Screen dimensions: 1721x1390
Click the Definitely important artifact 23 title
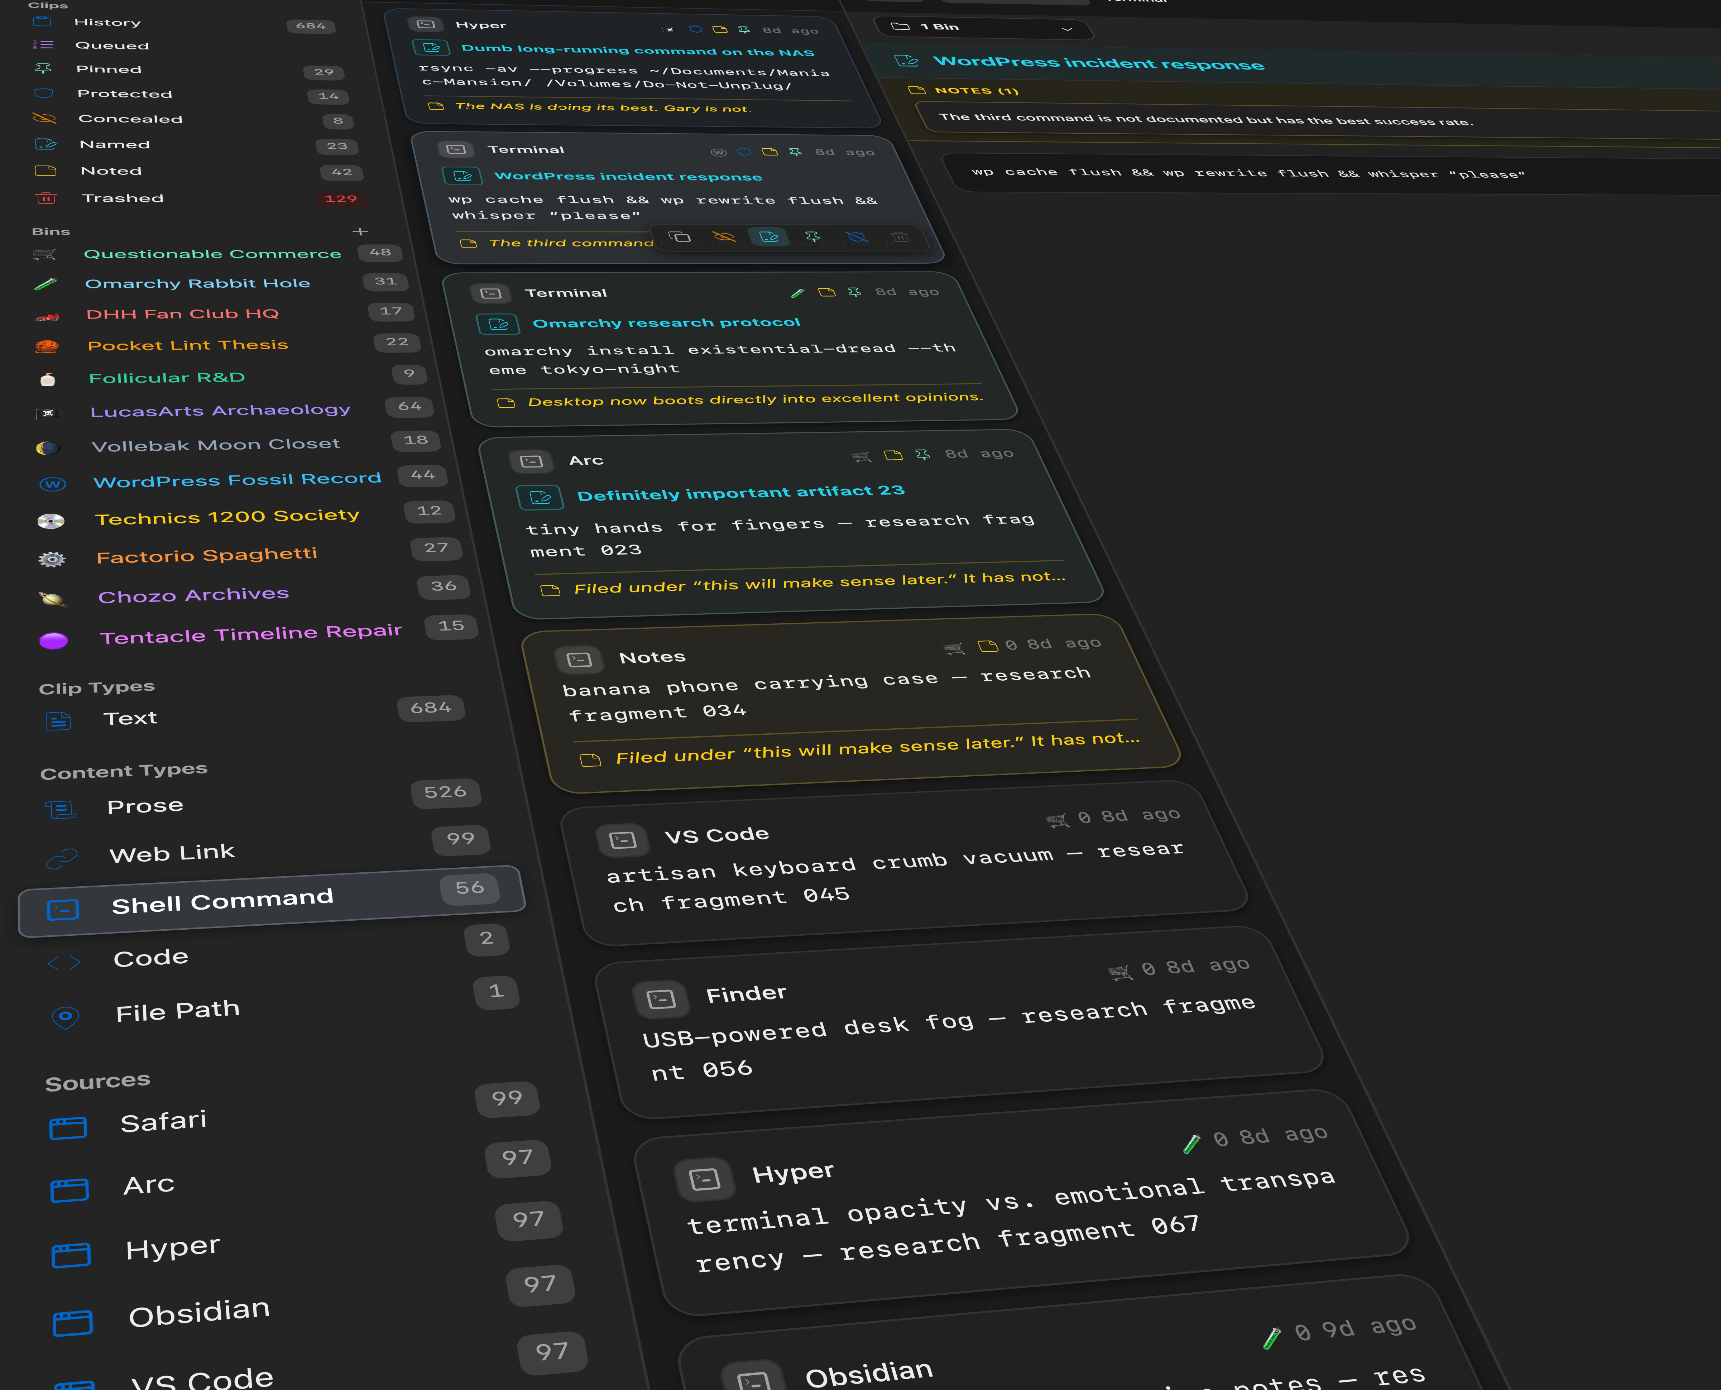tap(740, 493)
